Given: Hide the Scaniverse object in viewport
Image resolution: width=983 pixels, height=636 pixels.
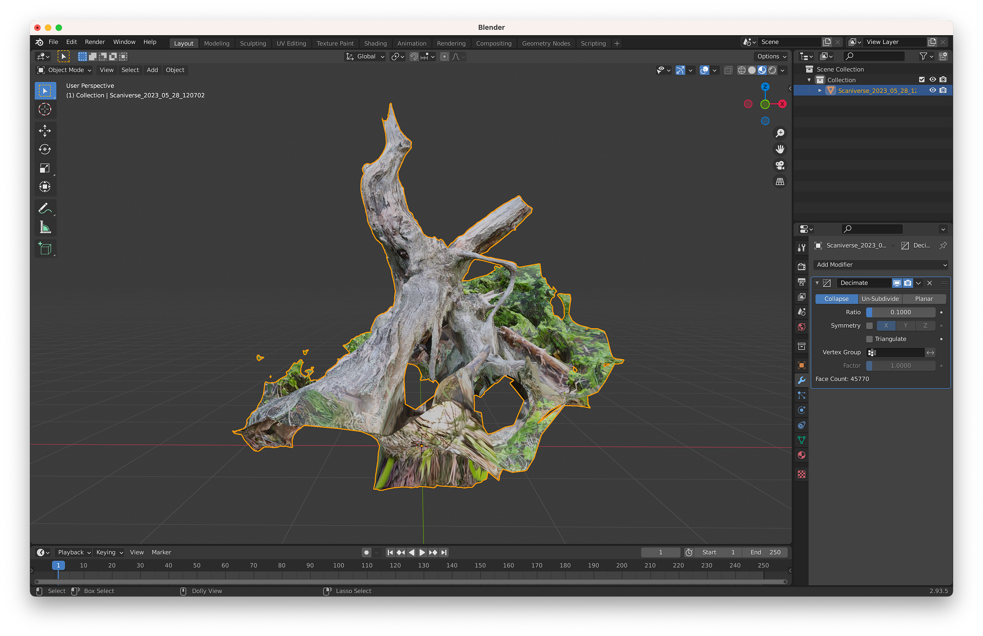Looking at the screenshot, I should point(932,91).
